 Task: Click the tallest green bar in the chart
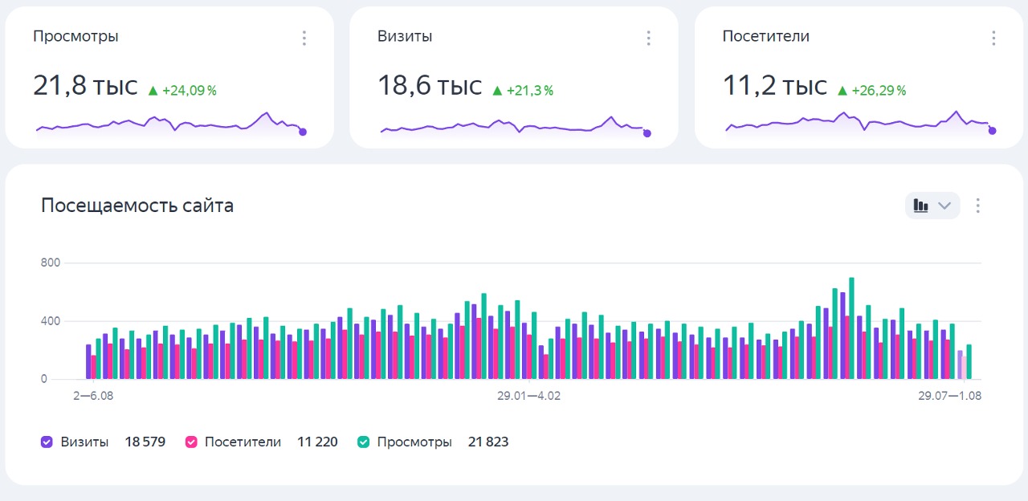click(x=851, y=329)
